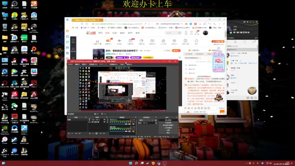Move the selected scene up
The width and height of the screenshot is (295, 166).
pos(76,134)
